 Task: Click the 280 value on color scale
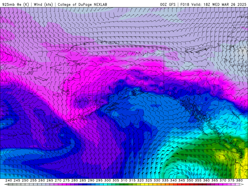coord(74,180)
